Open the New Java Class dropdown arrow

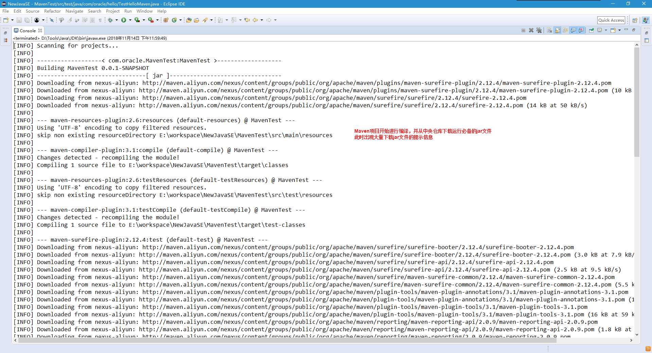click(x=180, y=20)
